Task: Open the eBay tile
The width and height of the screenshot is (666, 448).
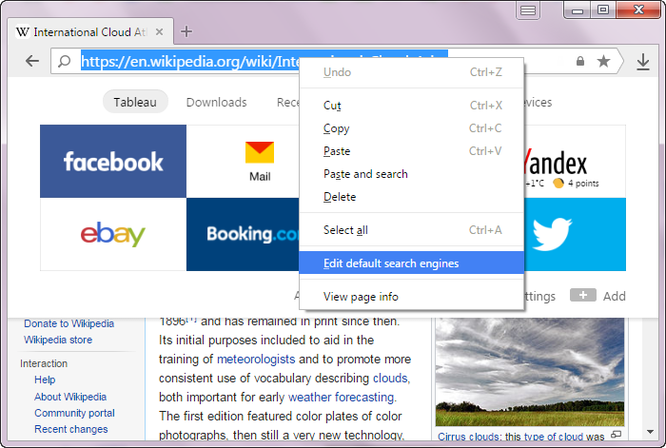Action: pyautogui.click(x=113, y=234)
